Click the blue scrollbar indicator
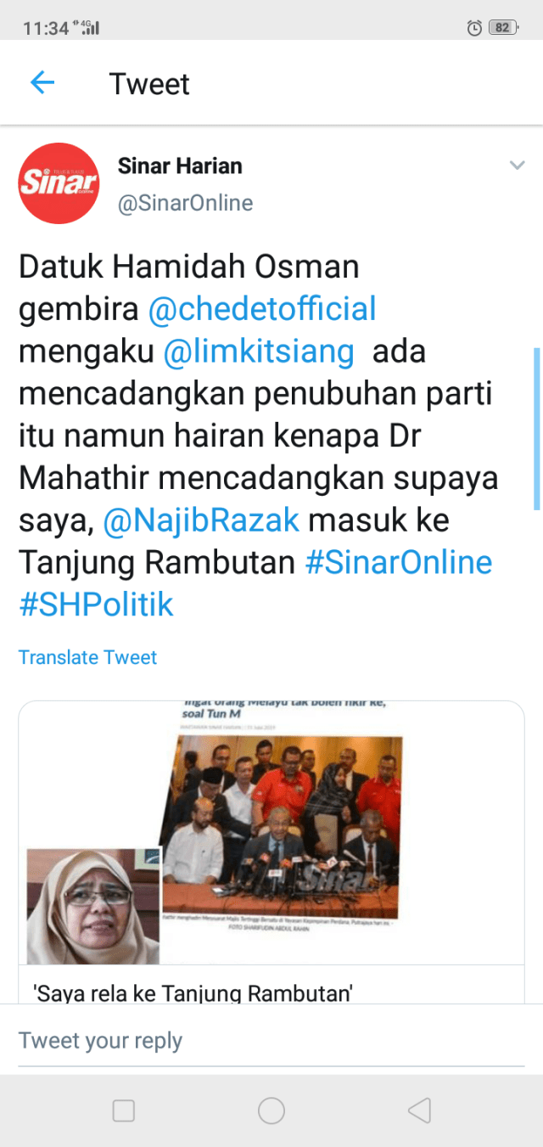This screenshot has width=543, height=1147. coord(536,429)
